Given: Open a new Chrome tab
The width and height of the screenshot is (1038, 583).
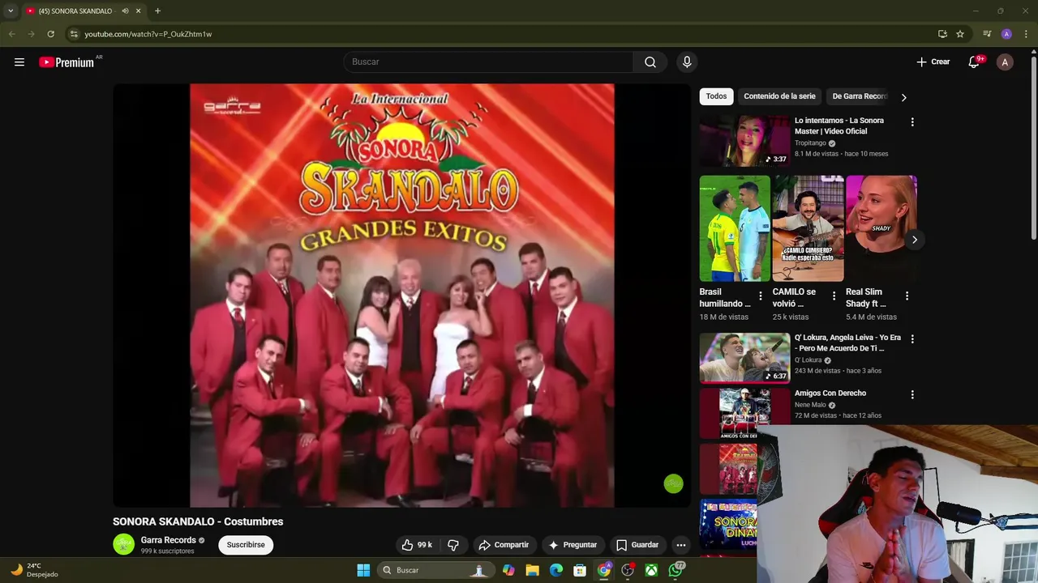Looking at the screenshot, I should coord(157,11).
